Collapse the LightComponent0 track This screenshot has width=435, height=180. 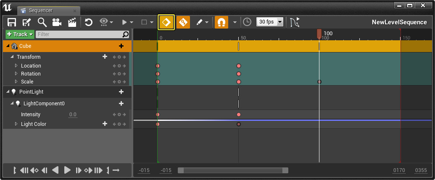click(12, 104)
